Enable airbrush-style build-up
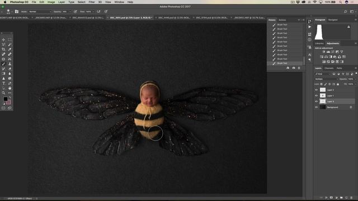Screen dimensions: 358x201 [x=98, y=11]
